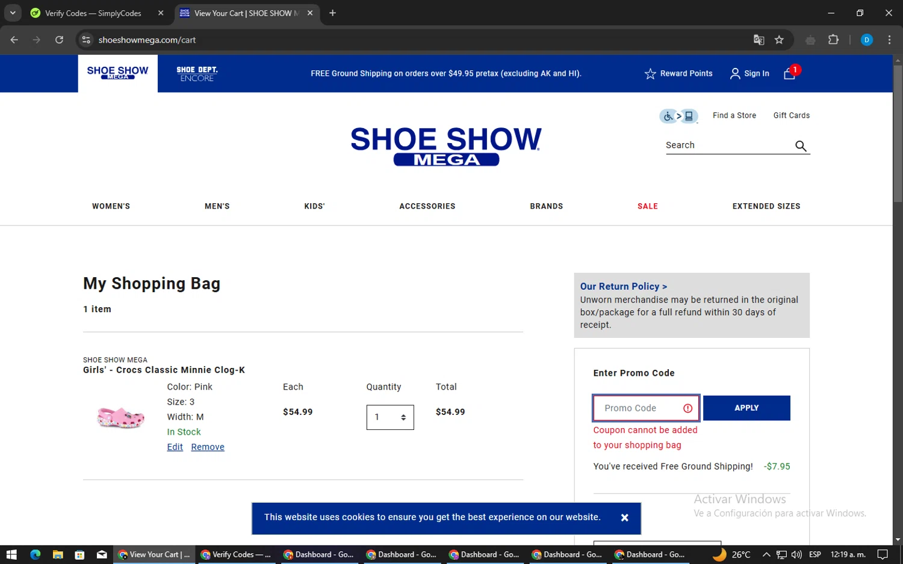Click the Sign In person icon

[735, 73]
